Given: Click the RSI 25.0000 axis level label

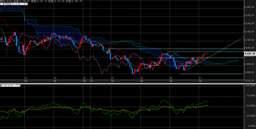Looking at the screenshot, I should [250, 116].
